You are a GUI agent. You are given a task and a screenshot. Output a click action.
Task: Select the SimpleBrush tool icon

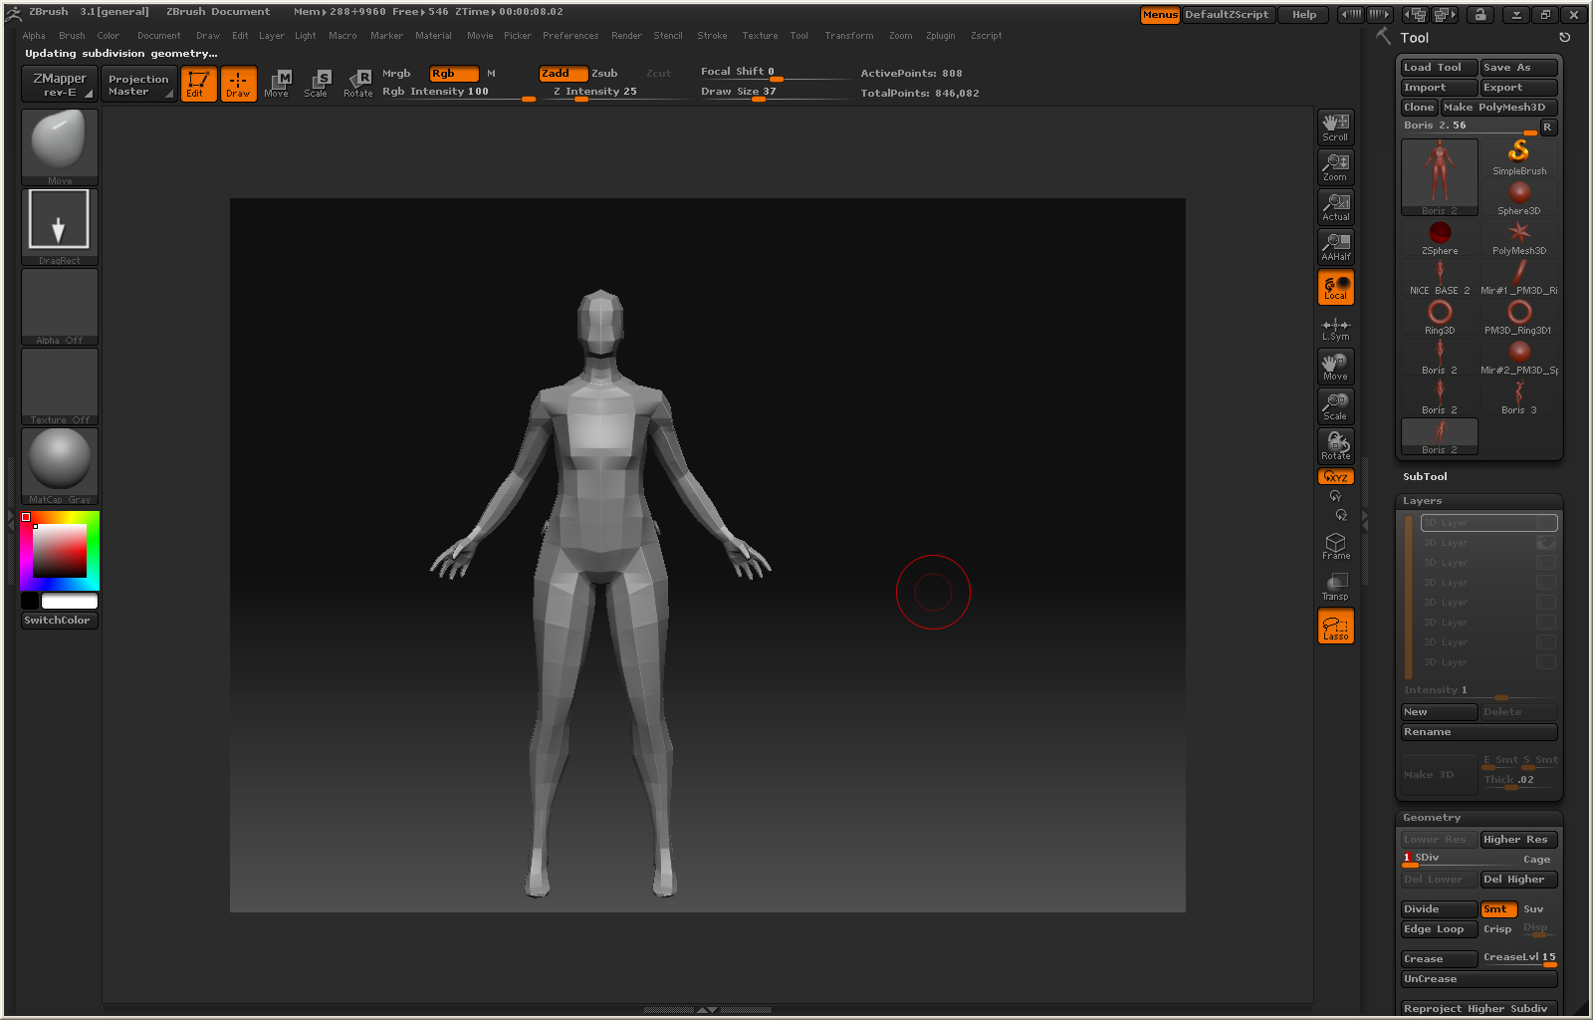[1519, 157]
